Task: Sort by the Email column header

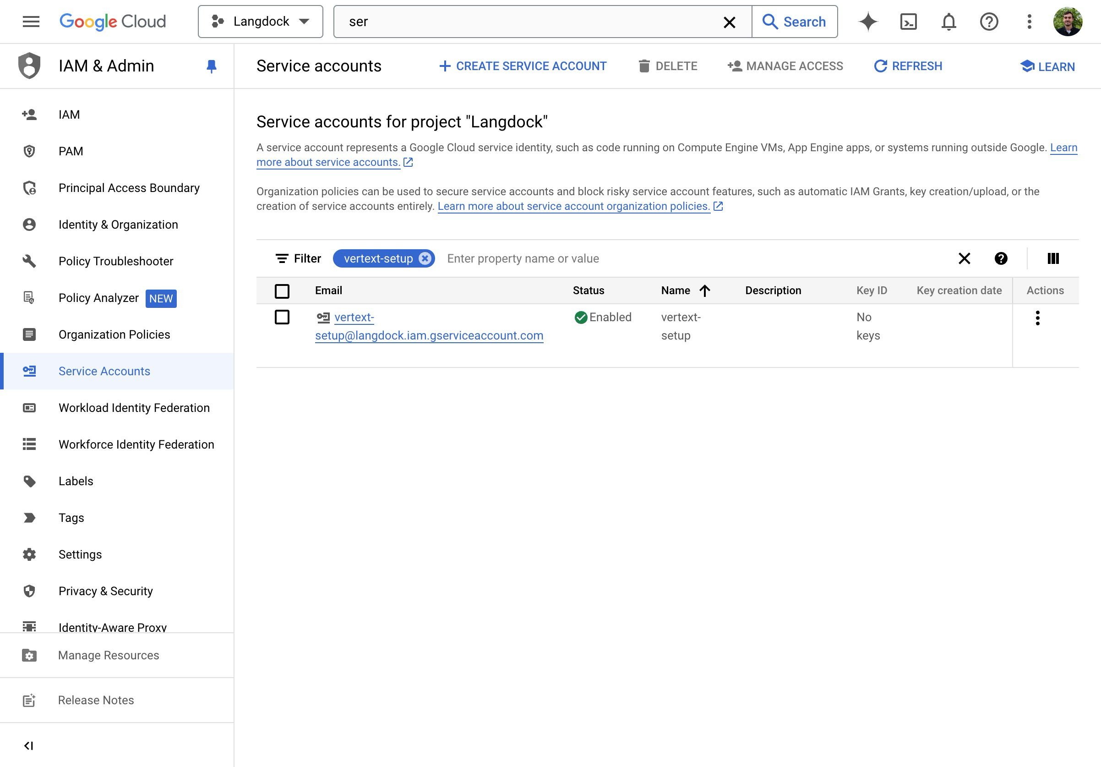Action: [328, 290]
